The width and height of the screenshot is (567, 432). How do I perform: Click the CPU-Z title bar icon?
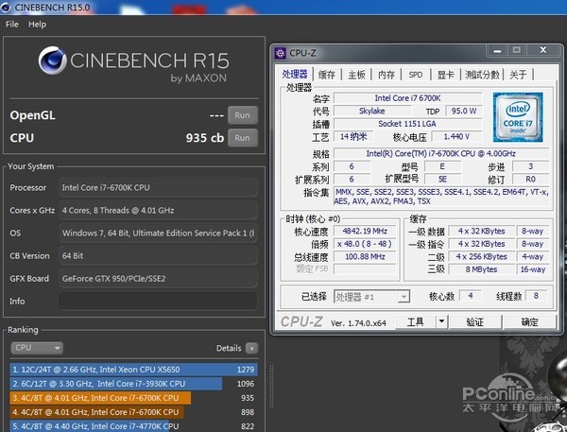click(281, 53)
